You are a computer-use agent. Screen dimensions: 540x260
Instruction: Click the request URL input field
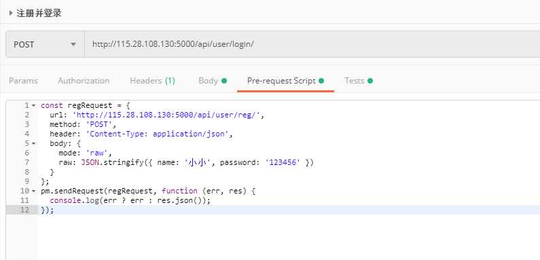(312, 44)
